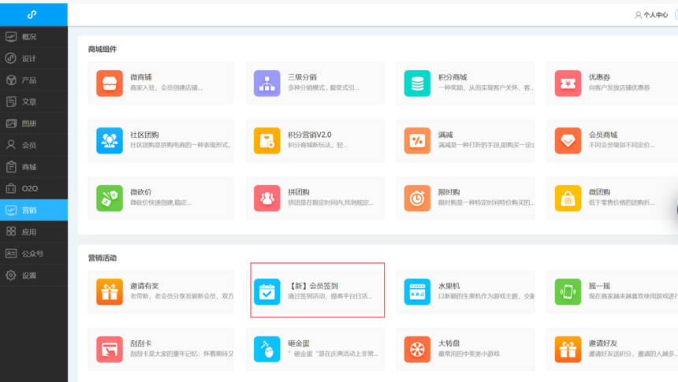Click the 设置 gear icon in the sidebar
This screenshot has width=678, height=382.
11,275
